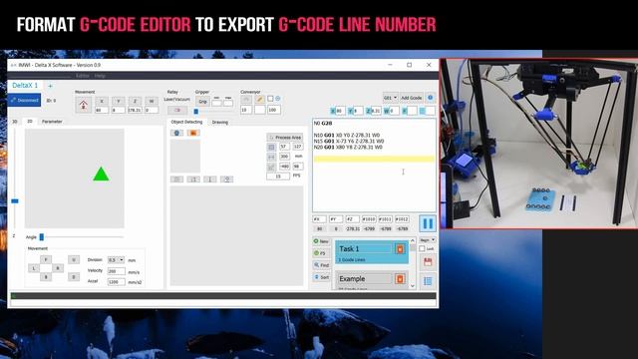The width and height of the screenshot is (638, 359).
Task: Select the Object Detecting tab
Action: pos(186,122)
